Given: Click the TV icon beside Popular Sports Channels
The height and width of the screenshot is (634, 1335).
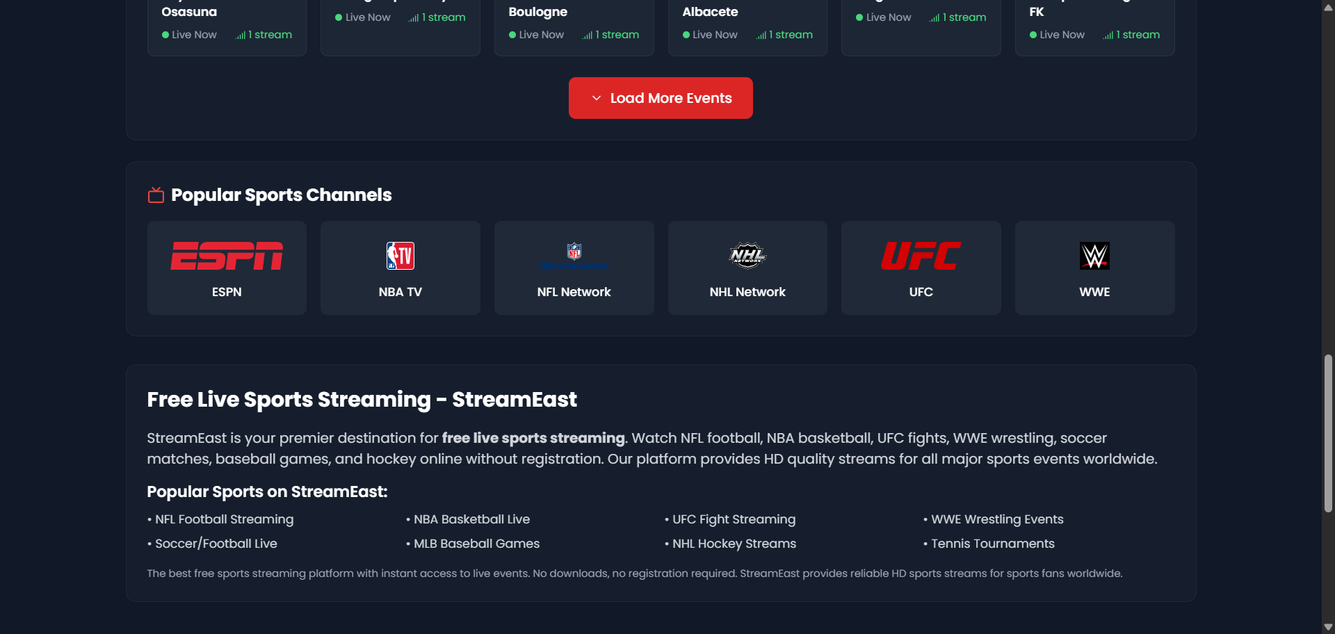Looking at the screenshot, I should coord(156,195).
